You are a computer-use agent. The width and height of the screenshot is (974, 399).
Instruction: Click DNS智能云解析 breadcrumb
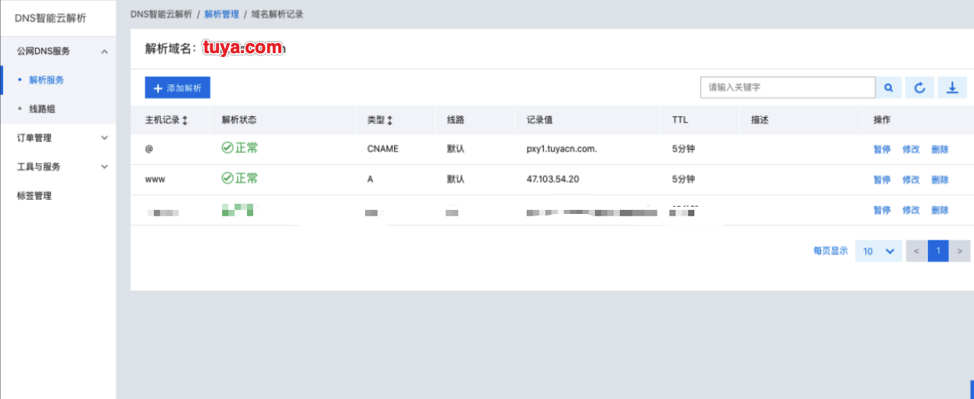(x=161, y=14)
